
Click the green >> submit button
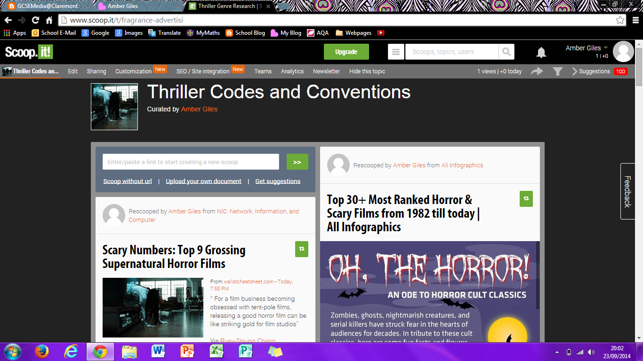[x=297, y=162]
